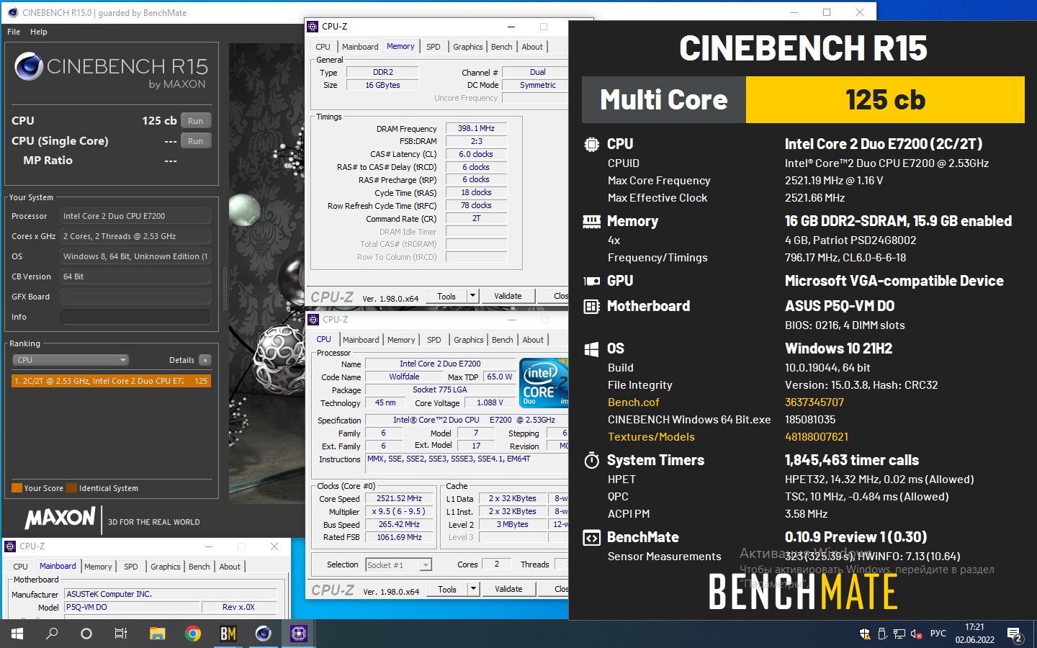The image size is (1037, 648).
Task: Open notification center icon
Action: point(1015,634)
